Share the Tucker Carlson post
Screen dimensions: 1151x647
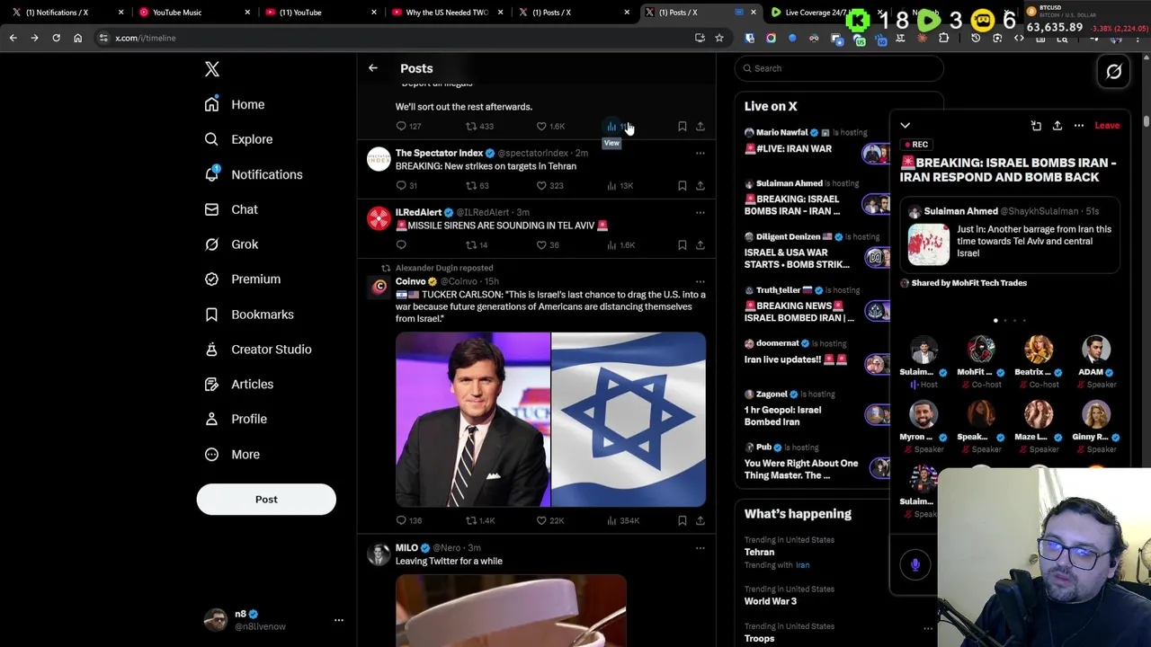(700, 520)
